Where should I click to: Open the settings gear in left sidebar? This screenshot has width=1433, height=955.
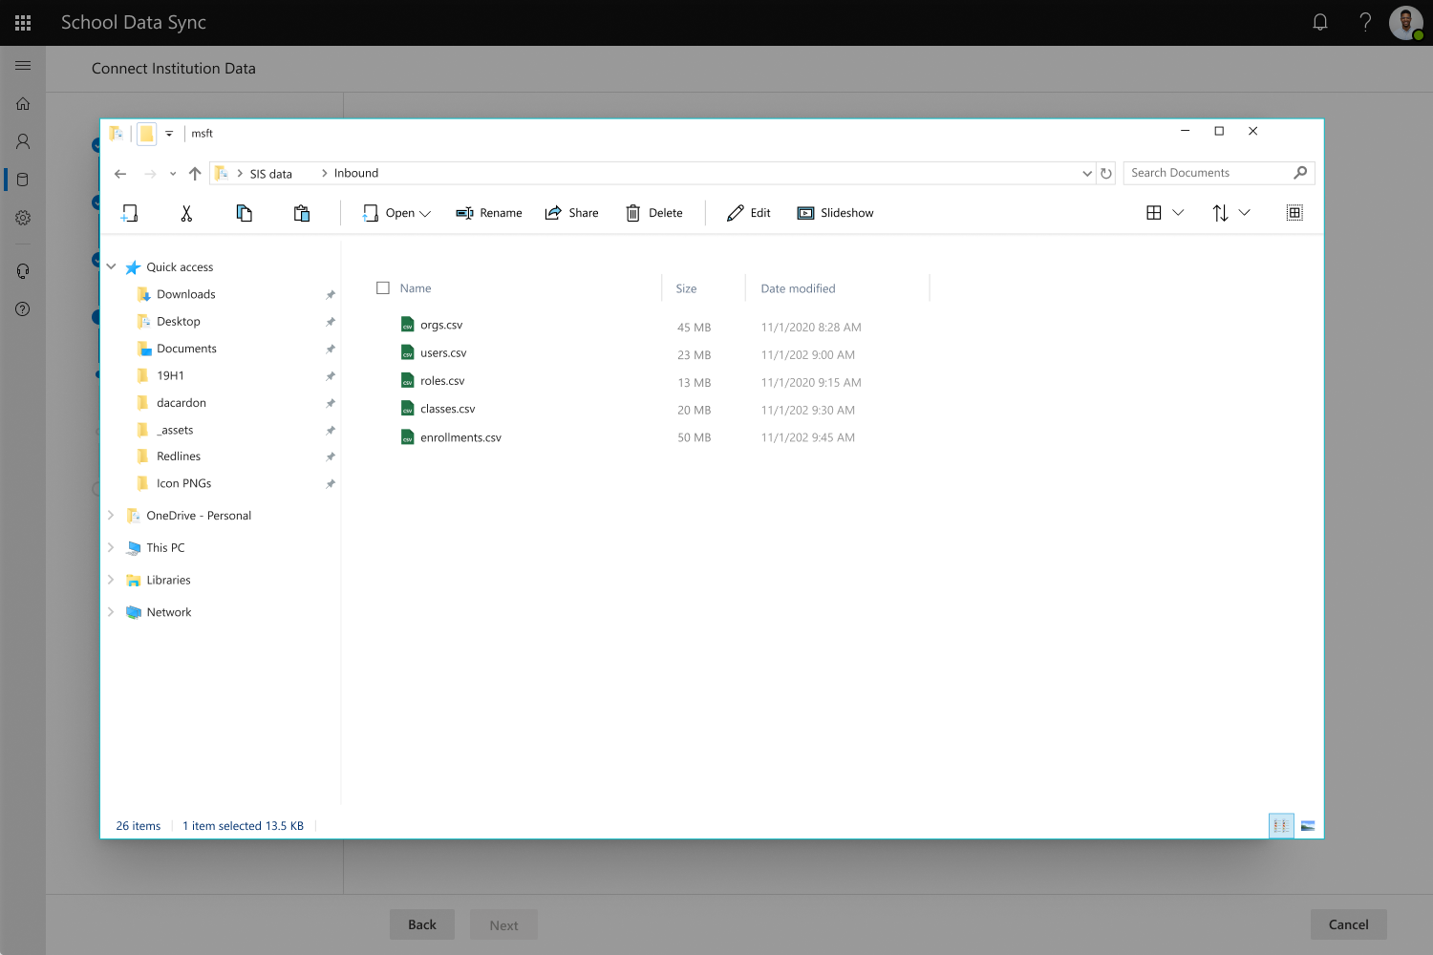(x=23, y=218)
